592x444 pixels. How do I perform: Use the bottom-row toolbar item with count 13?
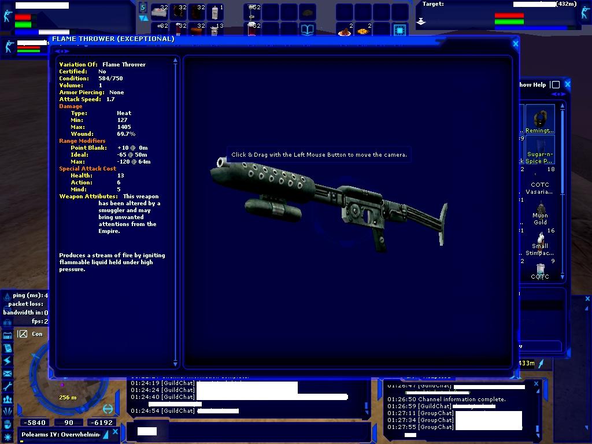pos(214,29)
